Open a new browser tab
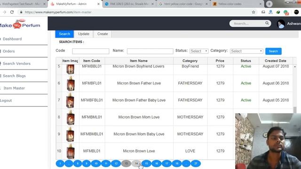The image size is (301, 169). (x=269, y=4)
